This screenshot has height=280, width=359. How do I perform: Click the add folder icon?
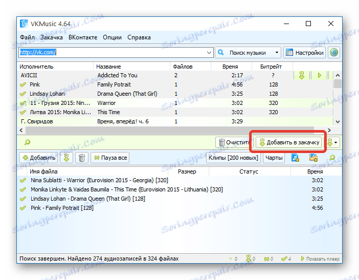[313, 158]
